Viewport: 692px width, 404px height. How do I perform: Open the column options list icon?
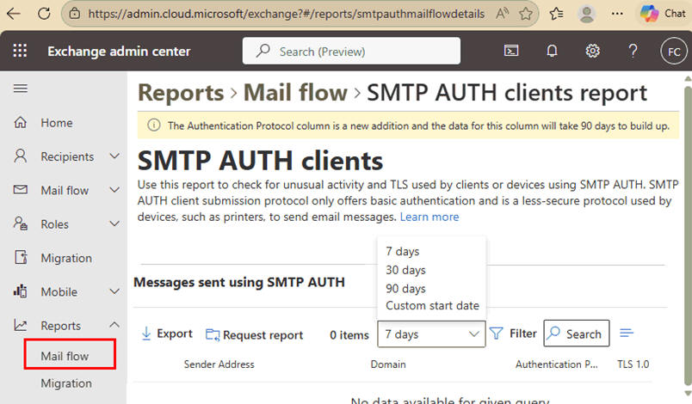pos(627,334)
